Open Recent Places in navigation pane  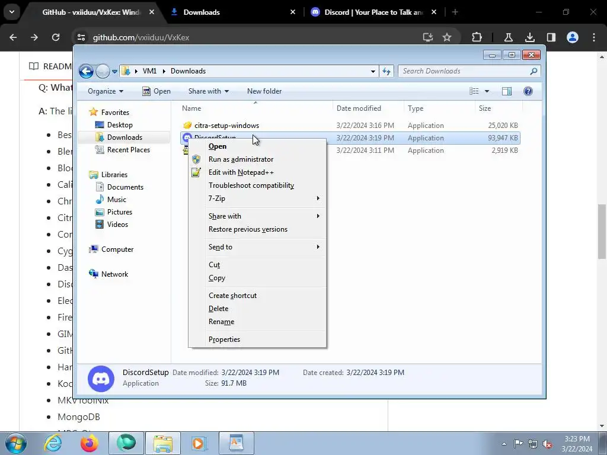pos(128,150)
